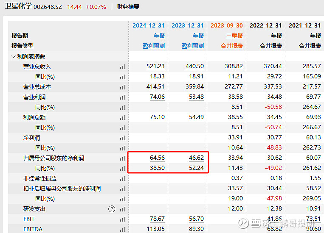
Task: Open chart icon for 营业总成本 row
Action: (123, 87)
